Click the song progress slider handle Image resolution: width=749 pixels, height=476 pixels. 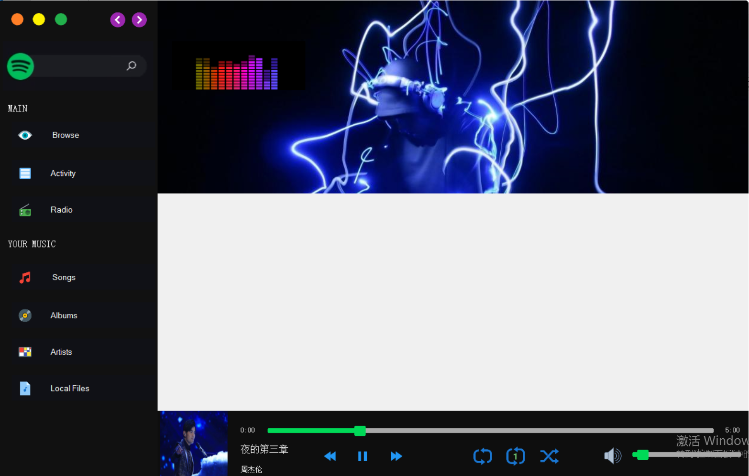pos(360,431)
